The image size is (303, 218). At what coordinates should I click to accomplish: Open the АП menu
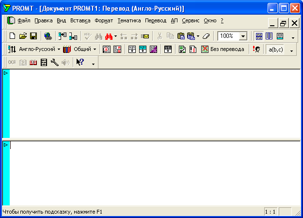pos(174,20)
